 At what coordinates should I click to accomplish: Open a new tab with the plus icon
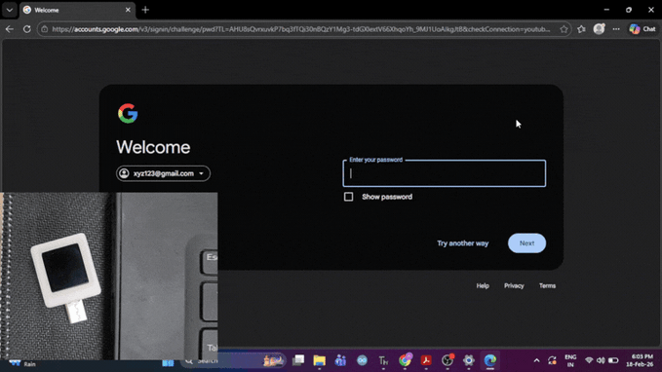point(145,10)
